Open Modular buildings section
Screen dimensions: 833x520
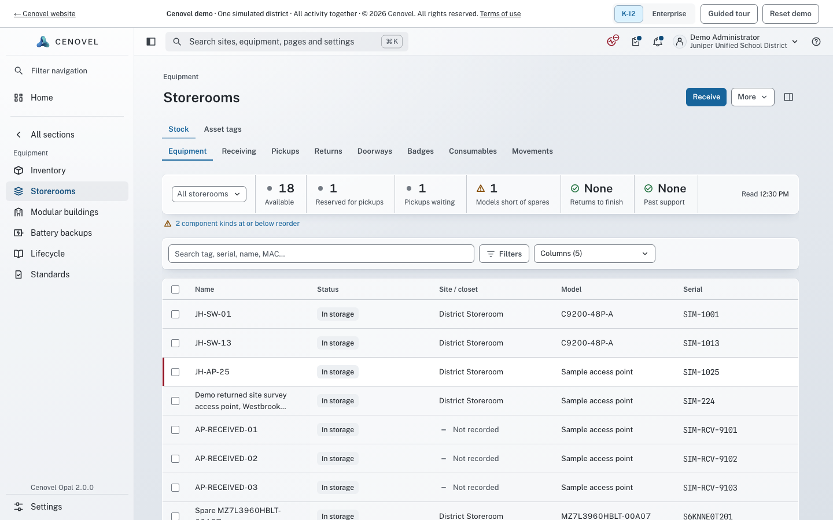click(67, 212)
